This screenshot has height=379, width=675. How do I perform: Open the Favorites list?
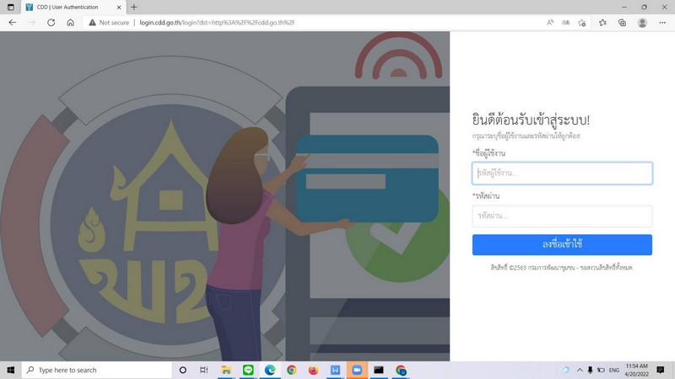[x=602, y=23]
